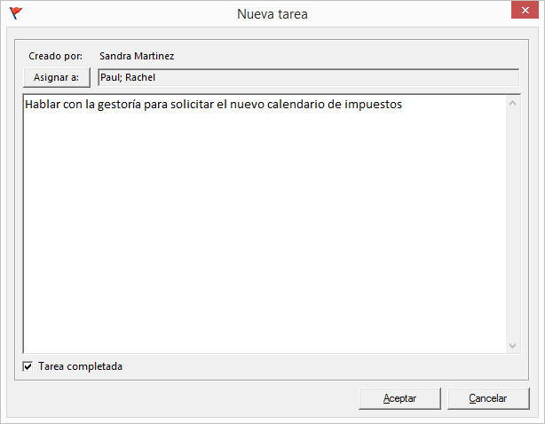The height and width of the screenshot is (424, 545).
Task: Click the Creado por: label
Action: 56,56
